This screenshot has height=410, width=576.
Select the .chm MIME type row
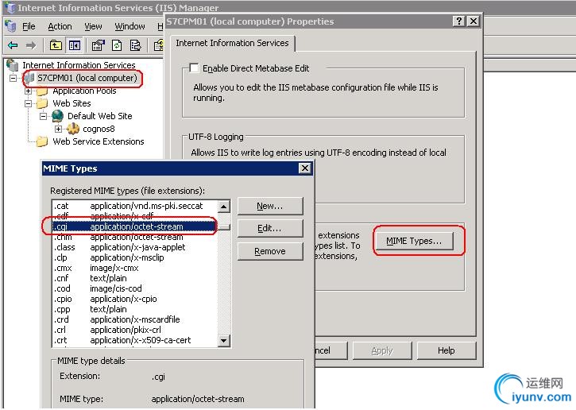[x=135, y=237]
